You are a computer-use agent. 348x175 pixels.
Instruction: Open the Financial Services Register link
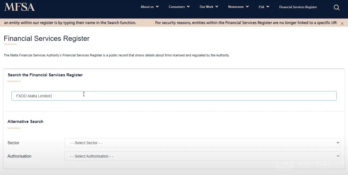(298, 7)
